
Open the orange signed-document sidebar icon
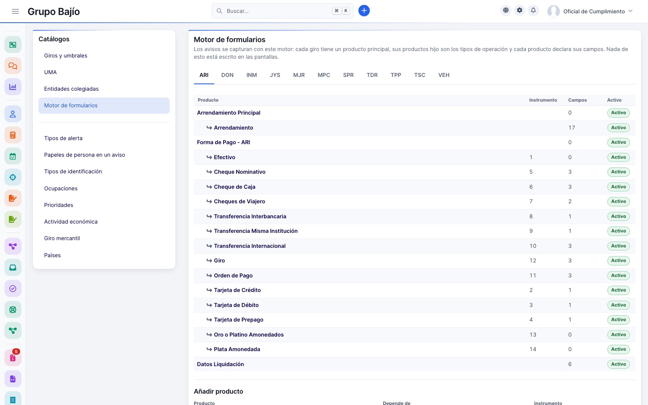coord(13,198)
